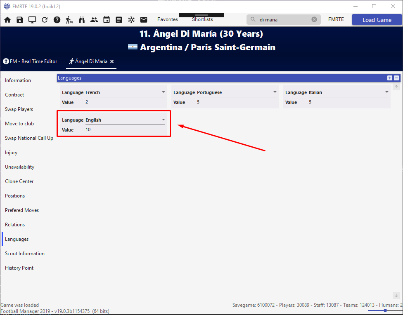Clear the di maria search field
Screen dimensions: 403x315
(314, 19)
